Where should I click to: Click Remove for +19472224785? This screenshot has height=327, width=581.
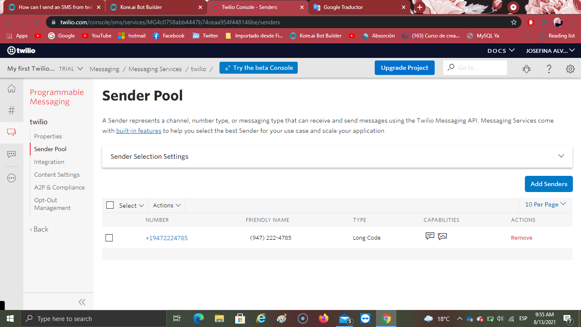point(521,238)
